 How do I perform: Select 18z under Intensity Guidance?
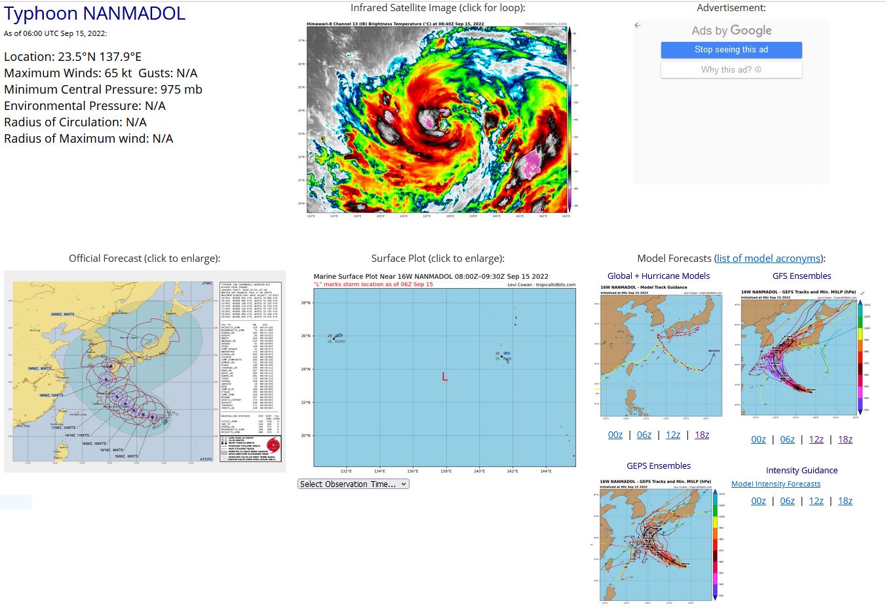845,501
